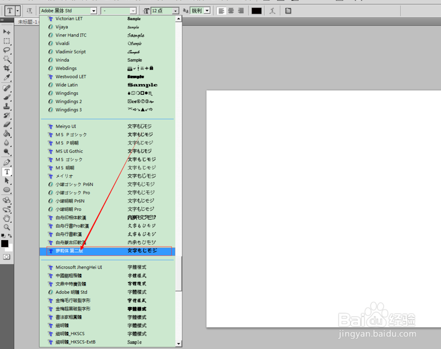Set center text alignment

[x=231, y=11]
